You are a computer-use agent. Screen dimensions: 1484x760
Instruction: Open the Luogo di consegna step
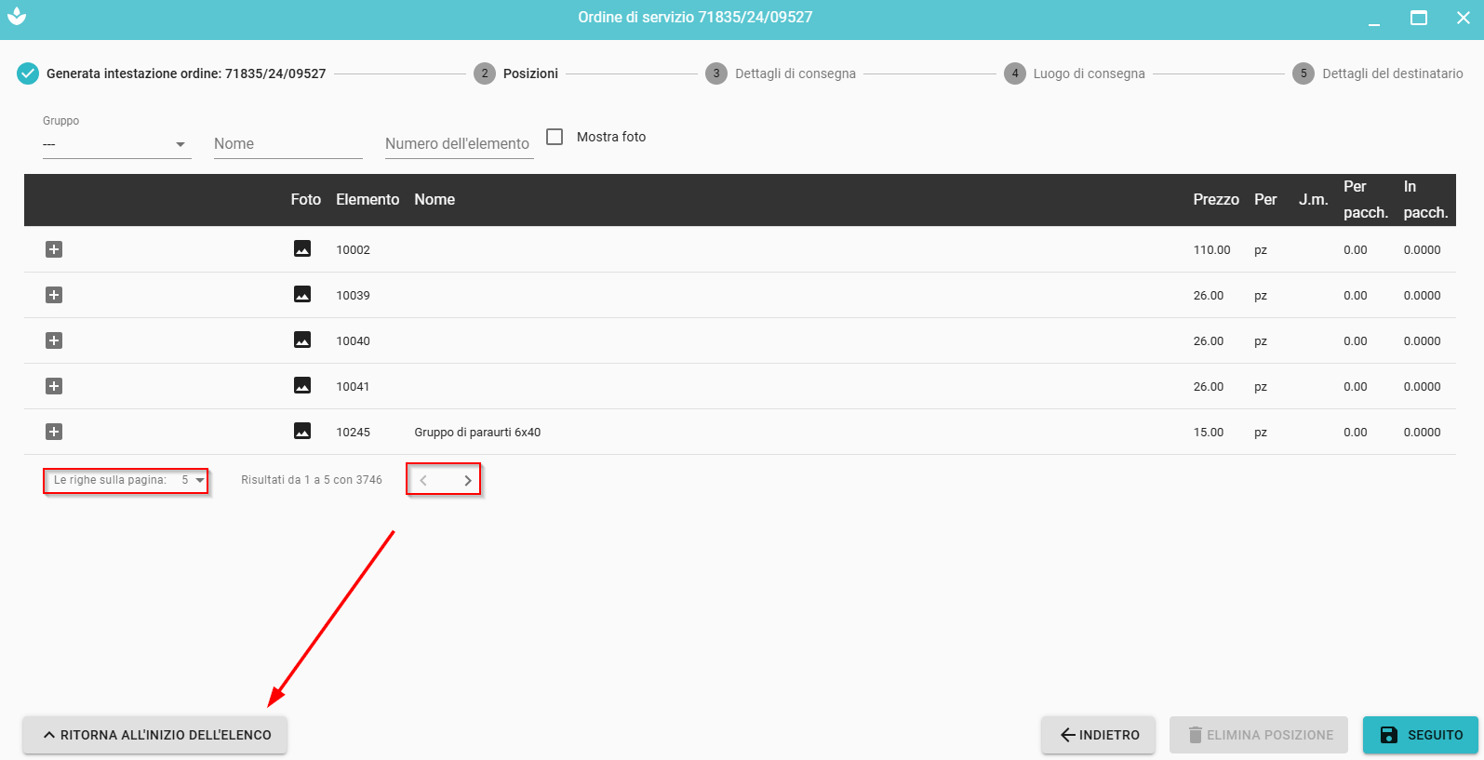[x=1088, y=73]
